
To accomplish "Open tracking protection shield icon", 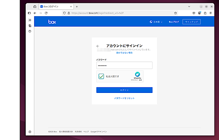I will coord(65,13).
